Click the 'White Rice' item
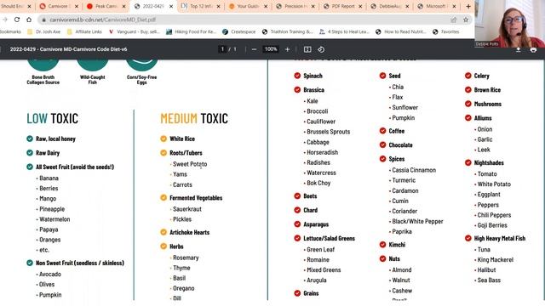 (x=182, y=139)
